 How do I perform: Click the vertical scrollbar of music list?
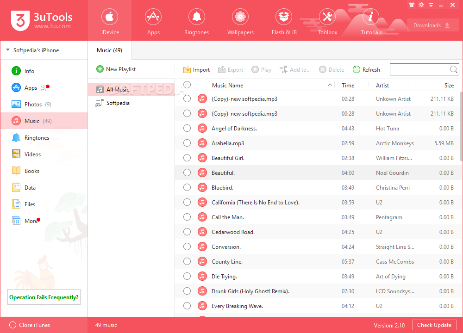461,127
